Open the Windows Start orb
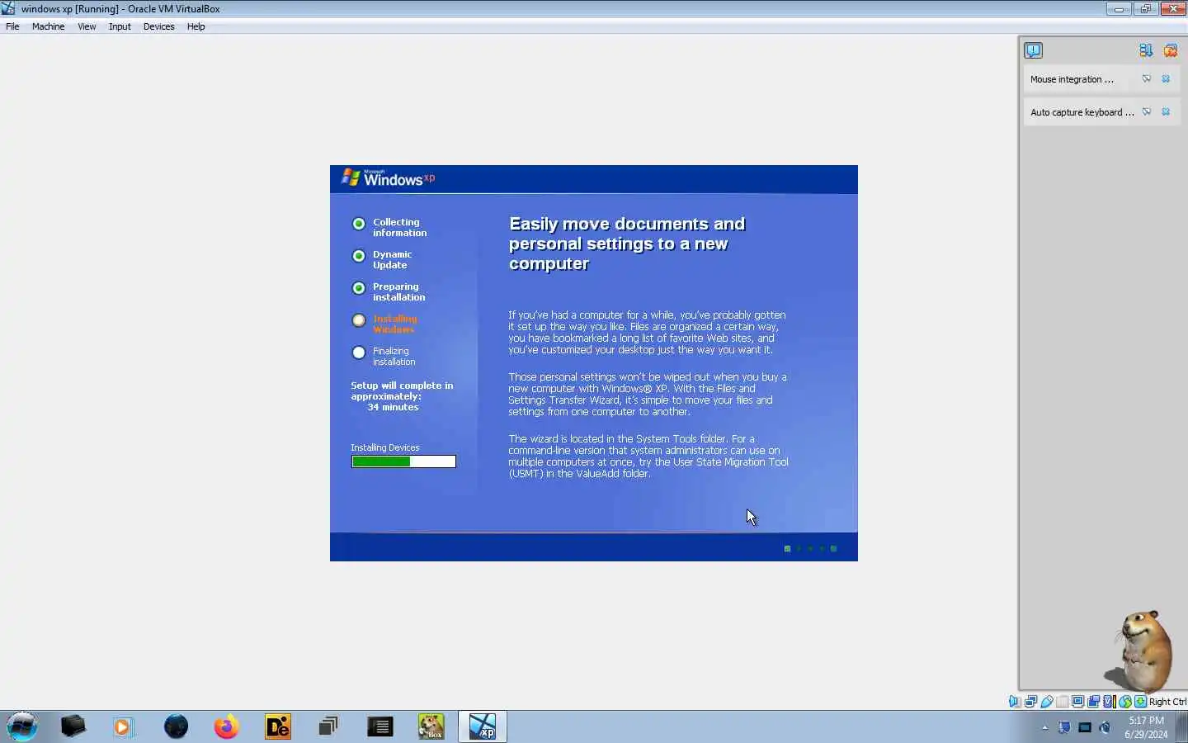Viewport: 1188px width, 743px height. (22, 726)
